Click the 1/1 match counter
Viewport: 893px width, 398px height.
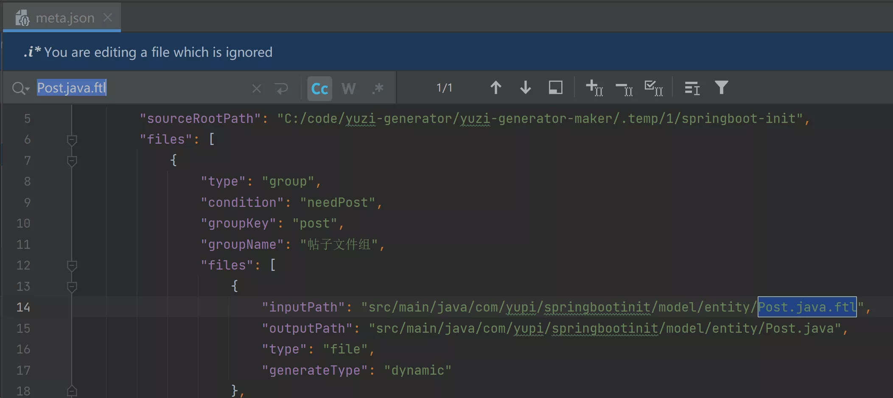444,88
